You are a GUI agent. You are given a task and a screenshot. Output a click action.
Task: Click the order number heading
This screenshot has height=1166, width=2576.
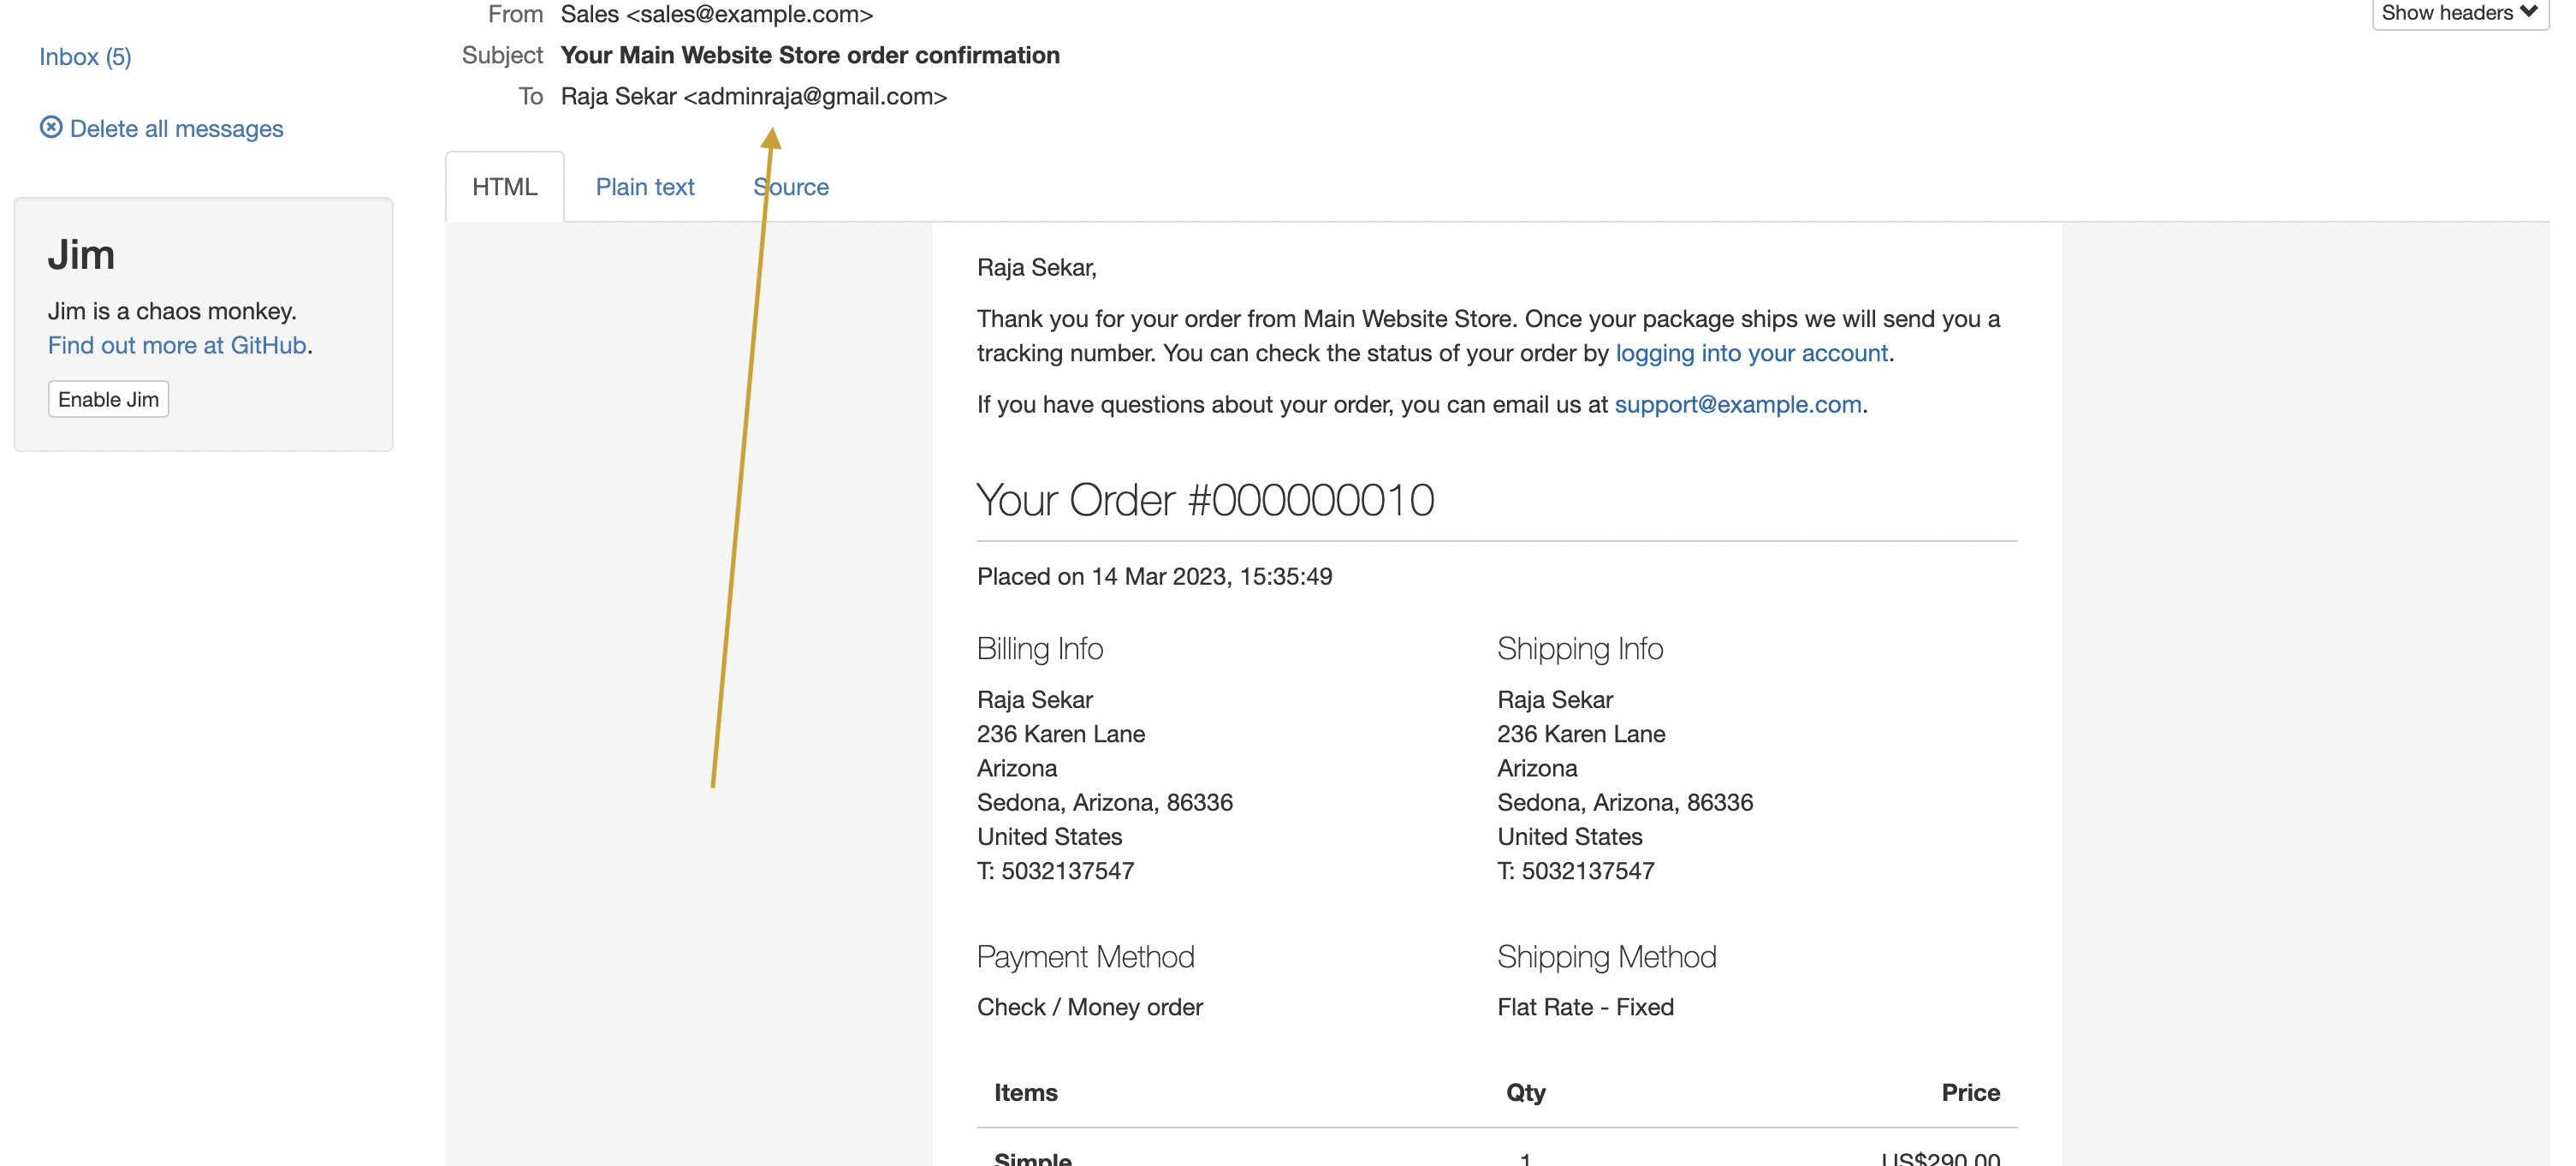(x=1205, y=499)
